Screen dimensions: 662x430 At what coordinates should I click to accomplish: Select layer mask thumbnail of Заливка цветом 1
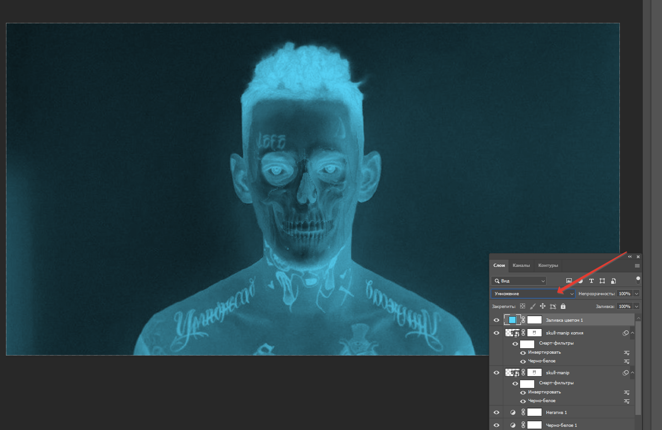pos(534,320)
